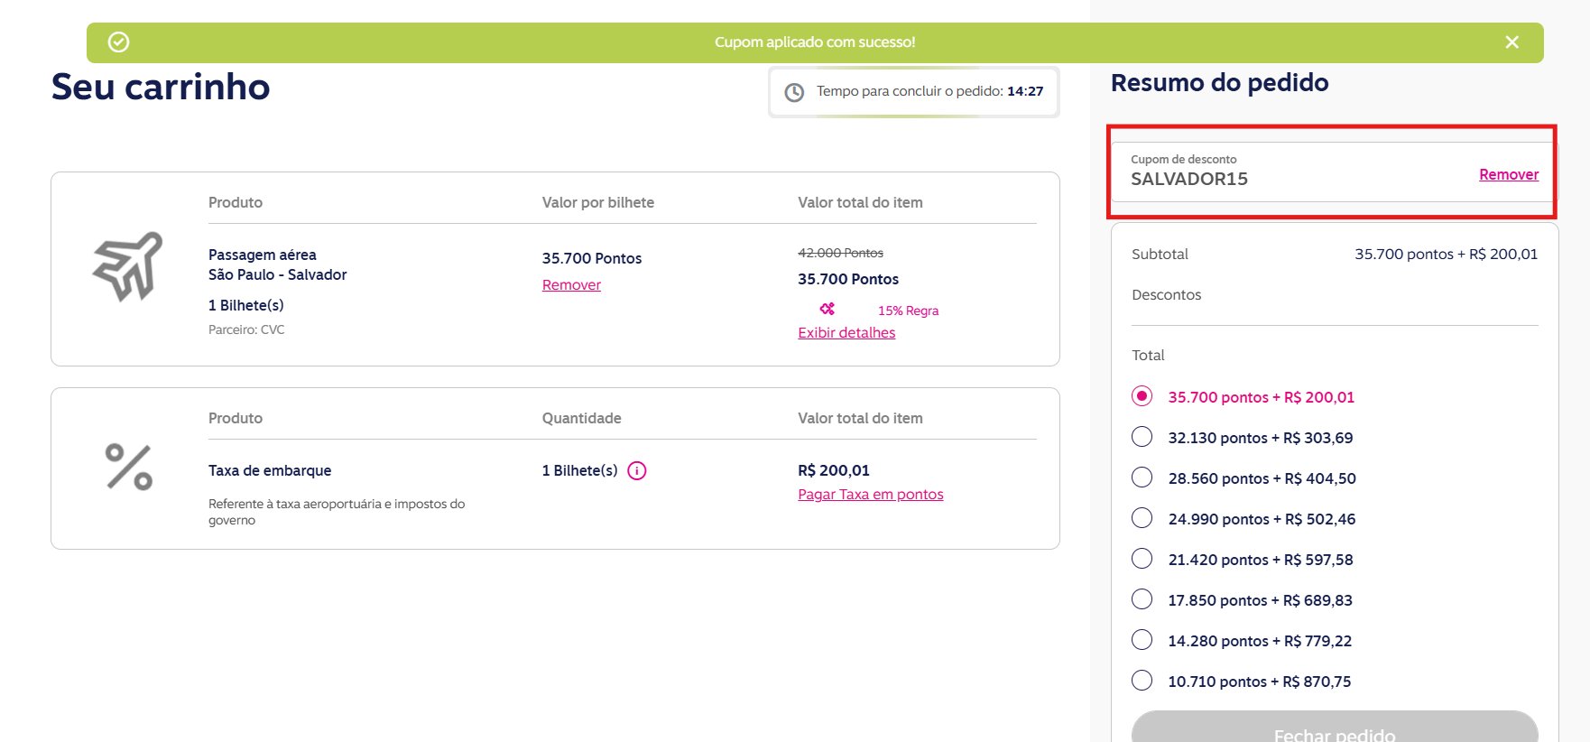Dismiss the coupon success banner
1590x742 pixels.
[1512, 42]
